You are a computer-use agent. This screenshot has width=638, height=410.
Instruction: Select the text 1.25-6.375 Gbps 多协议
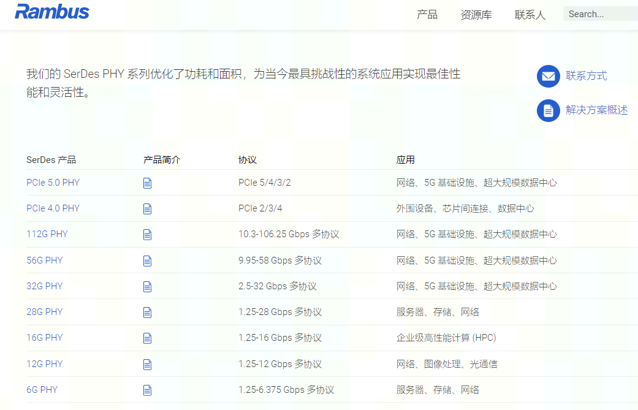tap(286, 390)
